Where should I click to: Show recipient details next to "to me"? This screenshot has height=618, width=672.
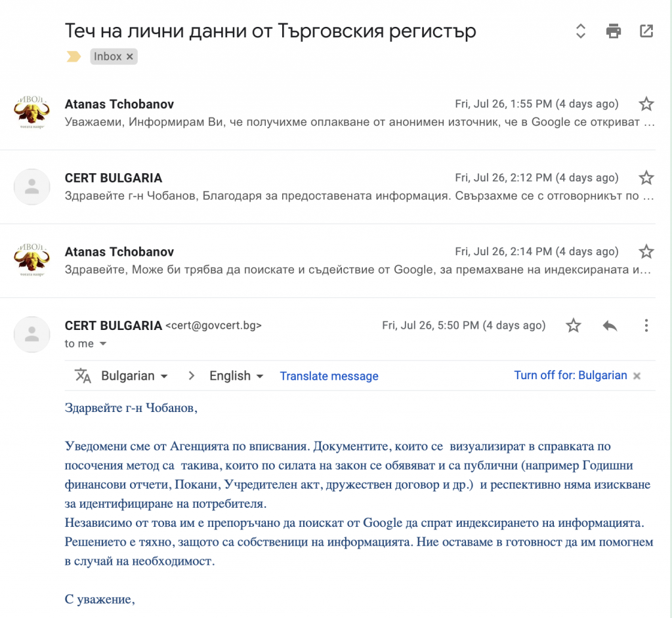coord(102,344)
